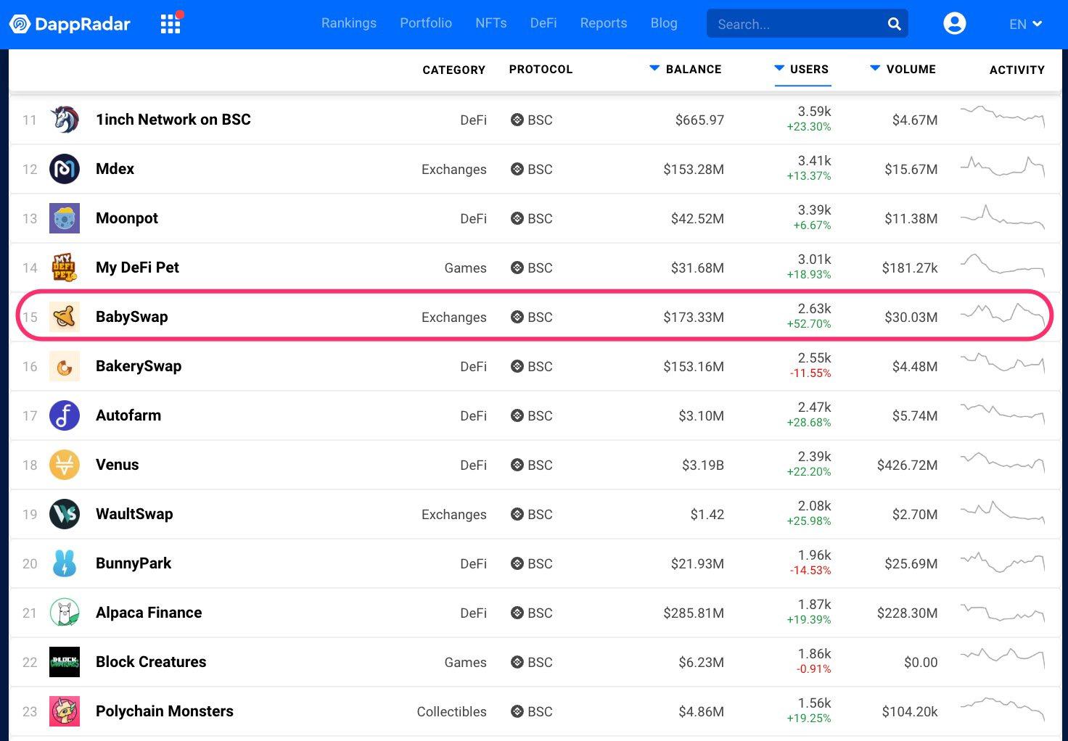Viewport: 1068px width, 741px height.
Task: Click the Autofarm dapp logo
Action: coord(65,415)
